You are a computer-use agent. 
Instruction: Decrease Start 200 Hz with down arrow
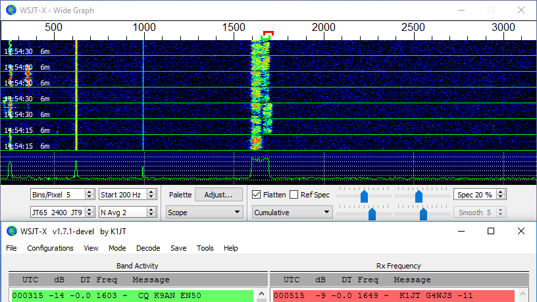[x=151, y=197]
